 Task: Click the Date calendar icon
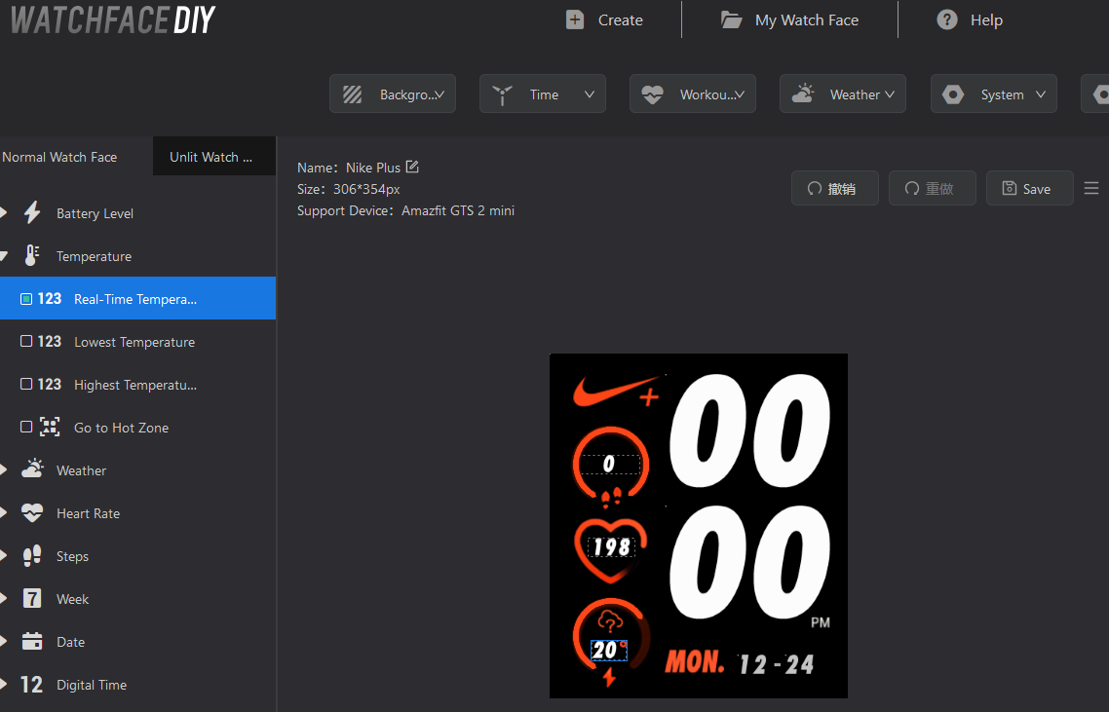pyautogui.click(x=32, y=641)
